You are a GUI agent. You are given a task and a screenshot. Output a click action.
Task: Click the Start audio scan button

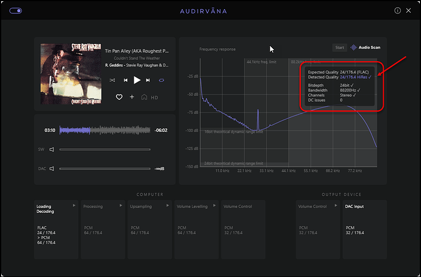coord(339,48)
